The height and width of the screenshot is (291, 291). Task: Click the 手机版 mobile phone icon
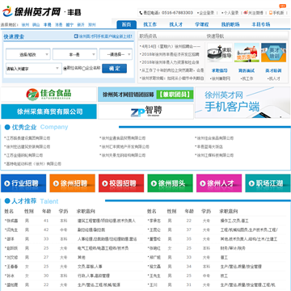pyautogui.click(x=271, y=13)
